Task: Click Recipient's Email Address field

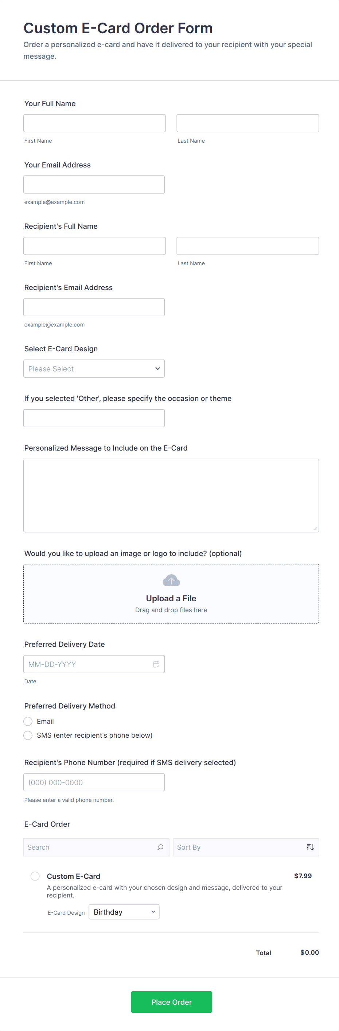Action: pyautogui.click(x=94, y=307)
